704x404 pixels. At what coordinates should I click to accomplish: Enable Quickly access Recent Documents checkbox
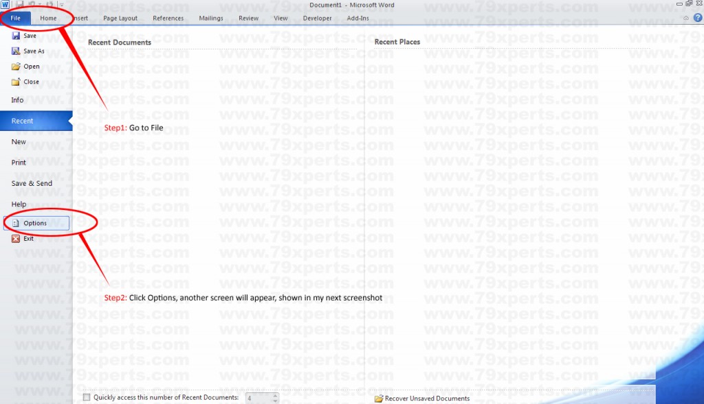click(87, 397)
